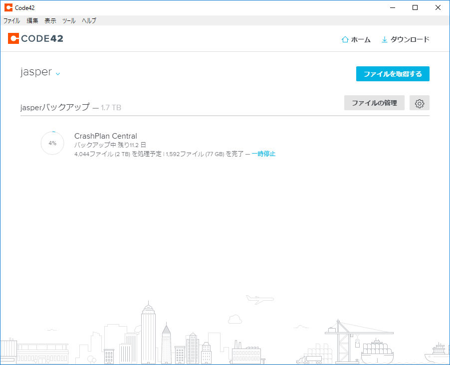Viewport: 450px width, 365px height.
Task: Open the ツール menu
Action: 69,20
